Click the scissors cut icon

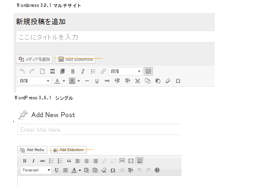138,81
